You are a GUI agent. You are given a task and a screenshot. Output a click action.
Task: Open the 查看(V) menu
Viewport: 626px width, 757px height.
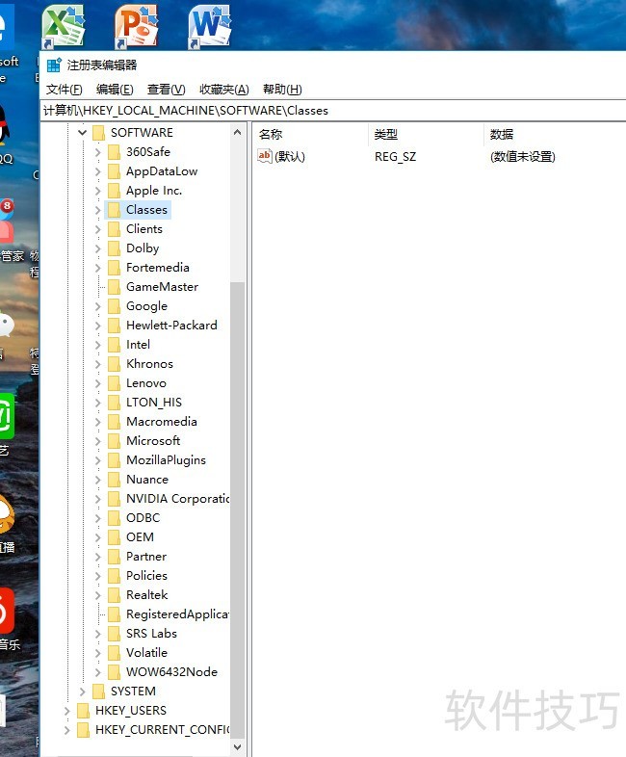(166, 90)
